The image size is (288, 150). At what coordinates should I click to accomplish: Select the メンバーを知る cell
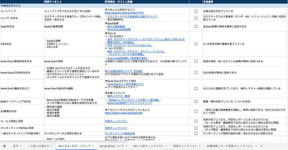22,18
